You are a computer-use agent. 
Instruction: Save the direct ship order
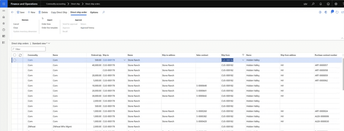[20, 12]
